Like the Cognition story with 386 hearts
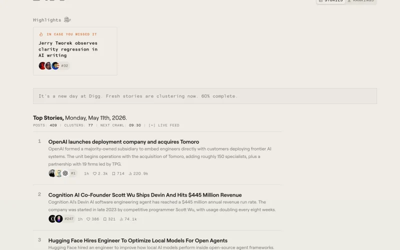Image resolution: width=400 pixels, height=250 pixels. pyautogui.click(x=92, y=219)
